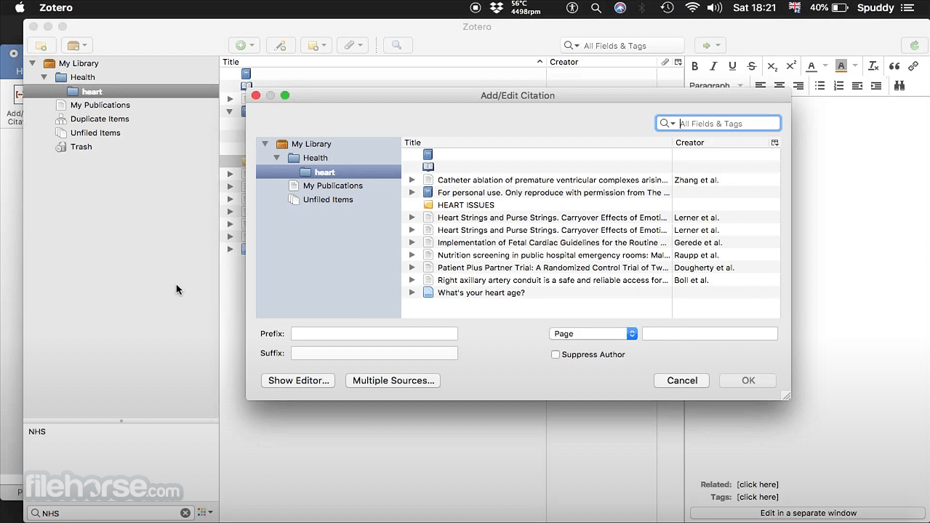Screen dimensions: 930x523
Task: Click the Advanced Search magnifier icon
Action: (x=397, y=45)
